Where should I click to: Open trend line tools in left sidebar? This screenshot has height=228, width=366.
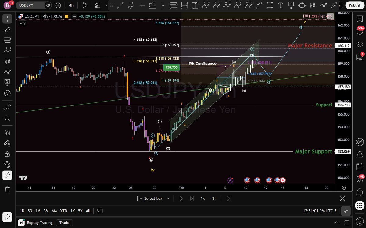click(8, 29)
